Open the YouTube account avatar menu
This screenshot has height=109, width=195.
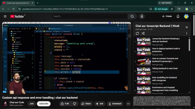pos(186,16)
